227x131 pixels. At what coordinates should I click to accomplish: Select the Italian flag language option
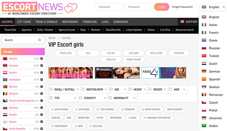click(204, 25)
